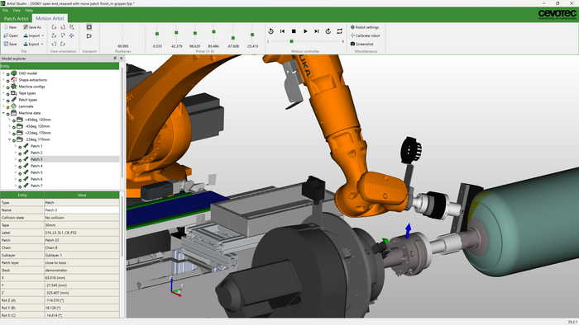The height and width of the screenshot is (325, 579).
Task: Start Calibrate robot
Action: pyautogui.click(x=366, y=35)
